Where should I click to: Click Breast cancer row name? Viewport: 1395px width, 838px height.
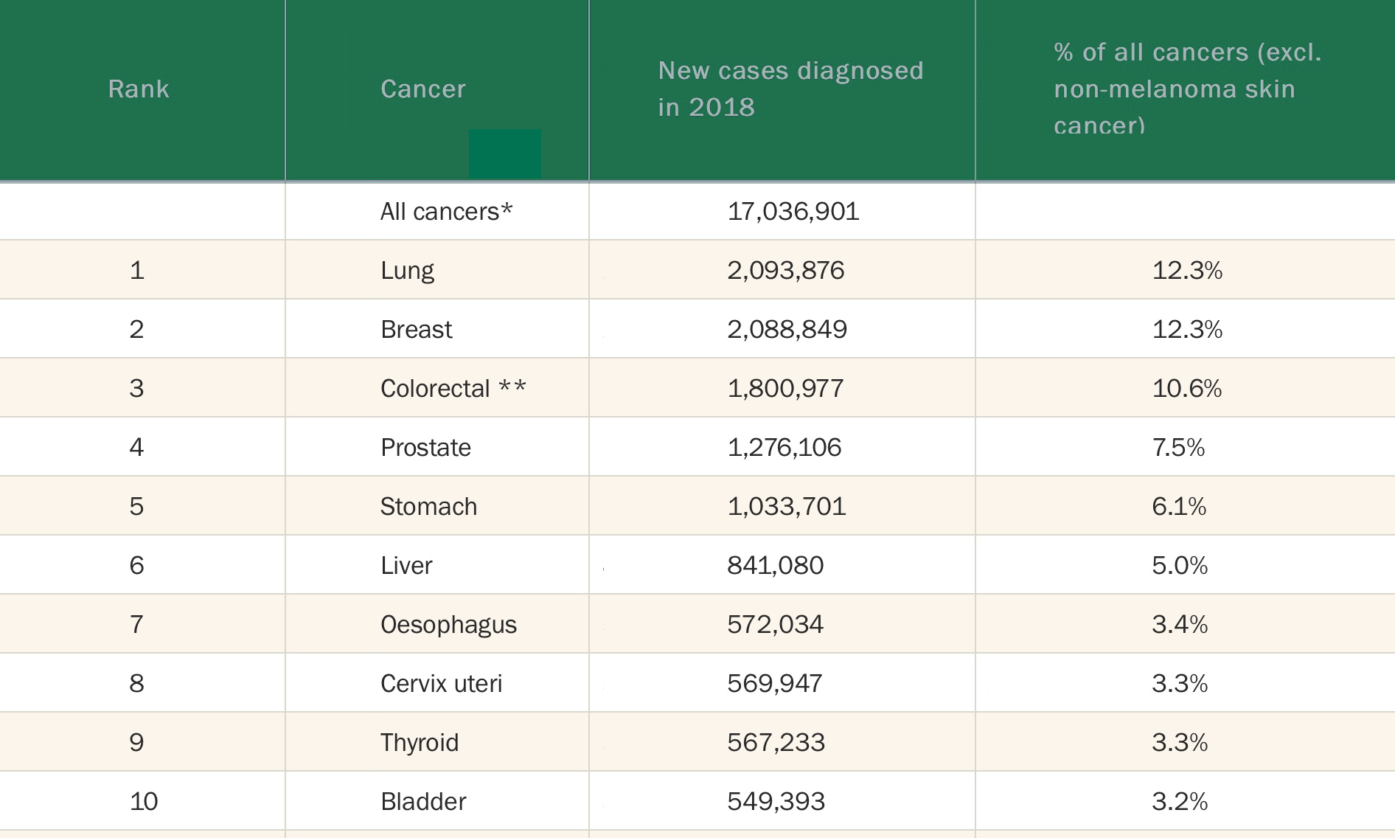pos(417,329)
